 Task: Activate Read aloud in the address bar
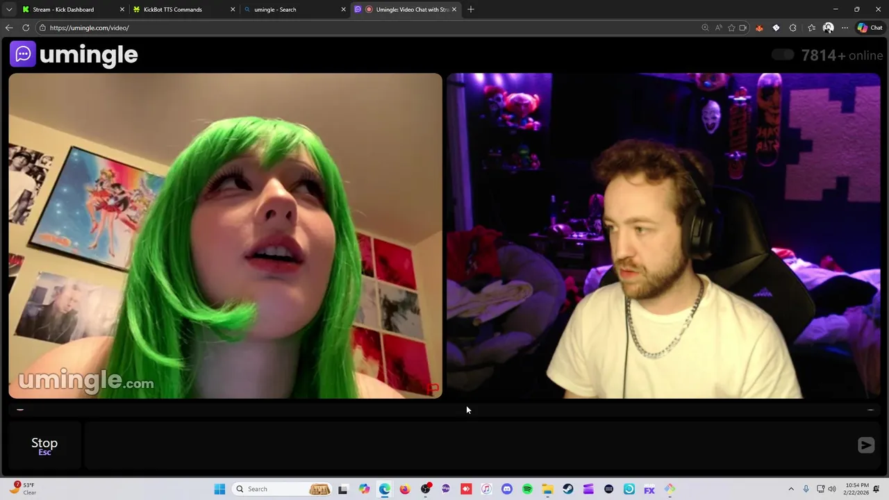click(x=718, y=28)
